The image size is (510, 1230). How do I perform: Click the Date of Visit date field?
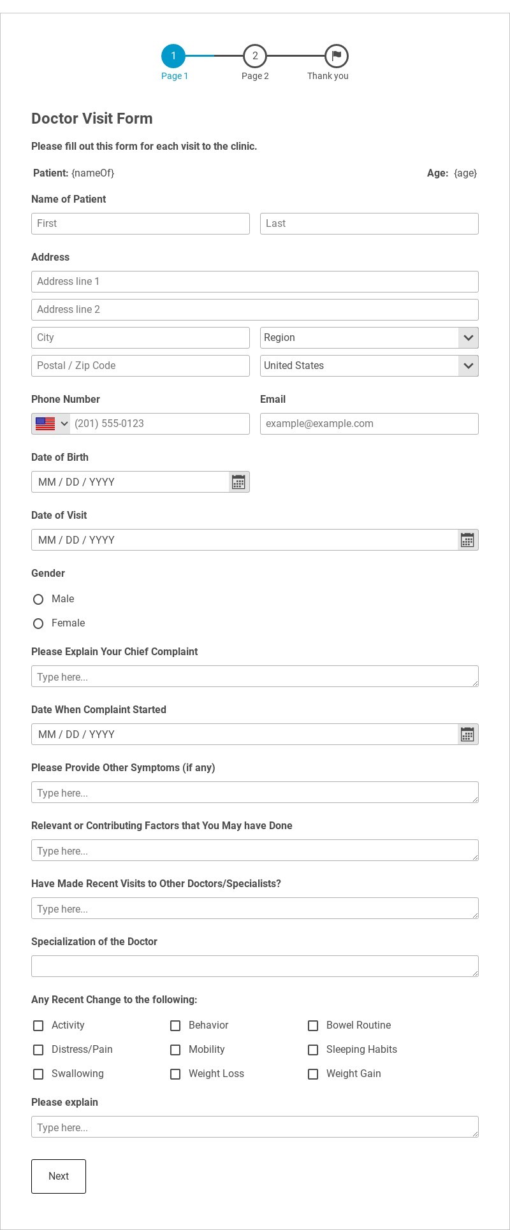pos(245,540)
